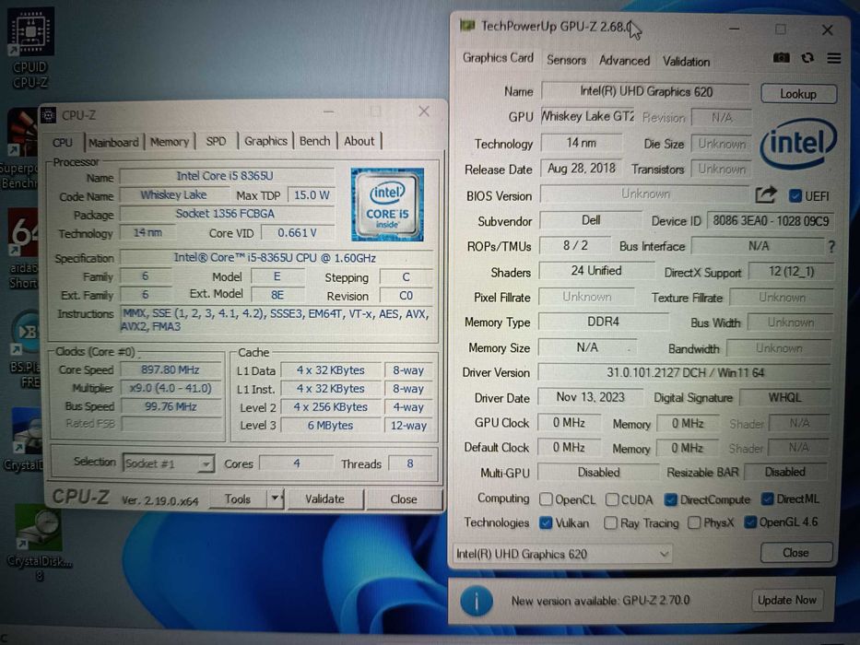Viewport: 860px width, 645px height.
Task: Click the Shaders value 24 Unified
Action: click(x=596, y=270)
